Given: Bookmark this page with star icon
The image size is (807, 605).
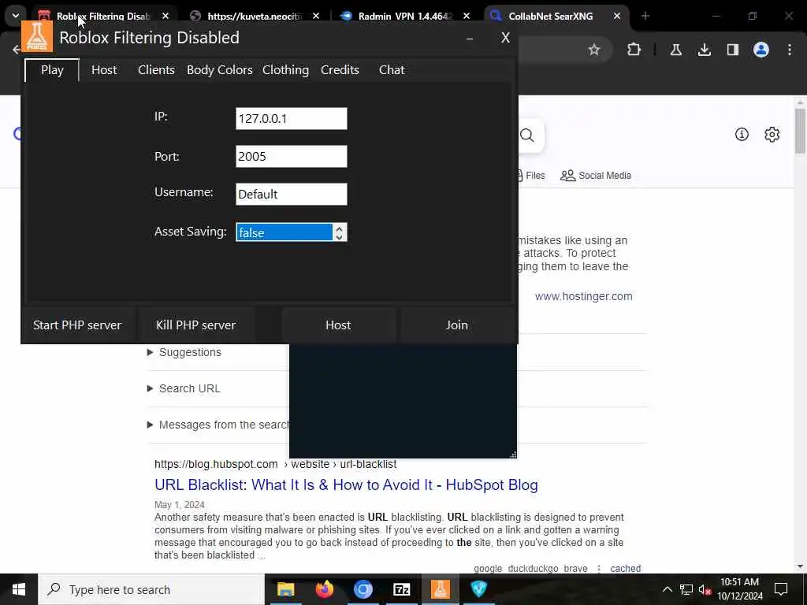Looking at the screenshot, I should click(594, 50).
